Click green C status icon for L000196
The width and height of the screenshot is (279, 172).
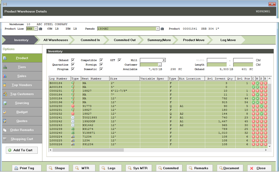coord(254,102)
